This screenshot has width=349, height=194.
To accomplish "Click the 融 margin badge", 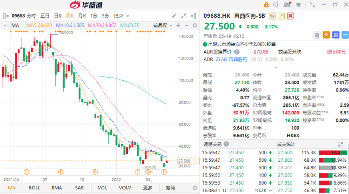I will click(272, 16).
